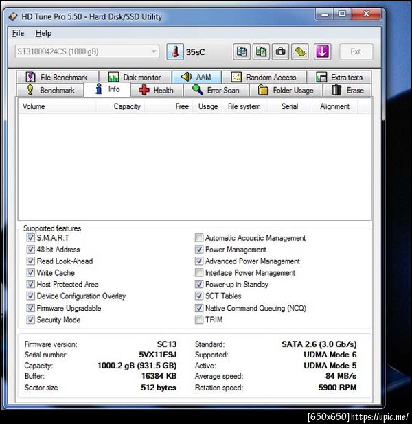The image size is (412, 424).
Task: Click the Info tab blue icon
Action: (99, 89)
